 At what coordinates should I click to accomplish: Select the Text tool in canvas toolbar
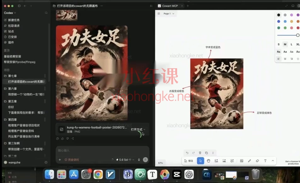pyautogui.click(x=265, y=161)
